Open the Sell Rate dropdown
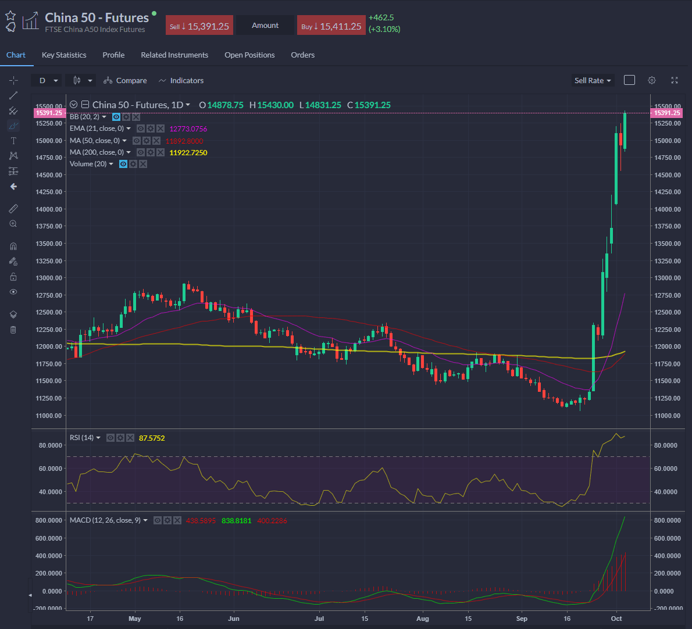The width and height of the screenshot is (692, 629). (x=593, y=80)
